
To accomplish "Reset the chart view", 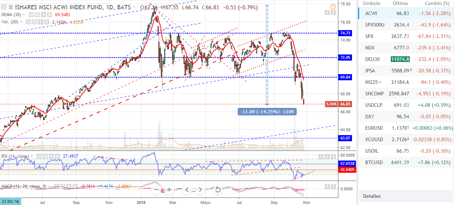I will (x=217, y=190).
